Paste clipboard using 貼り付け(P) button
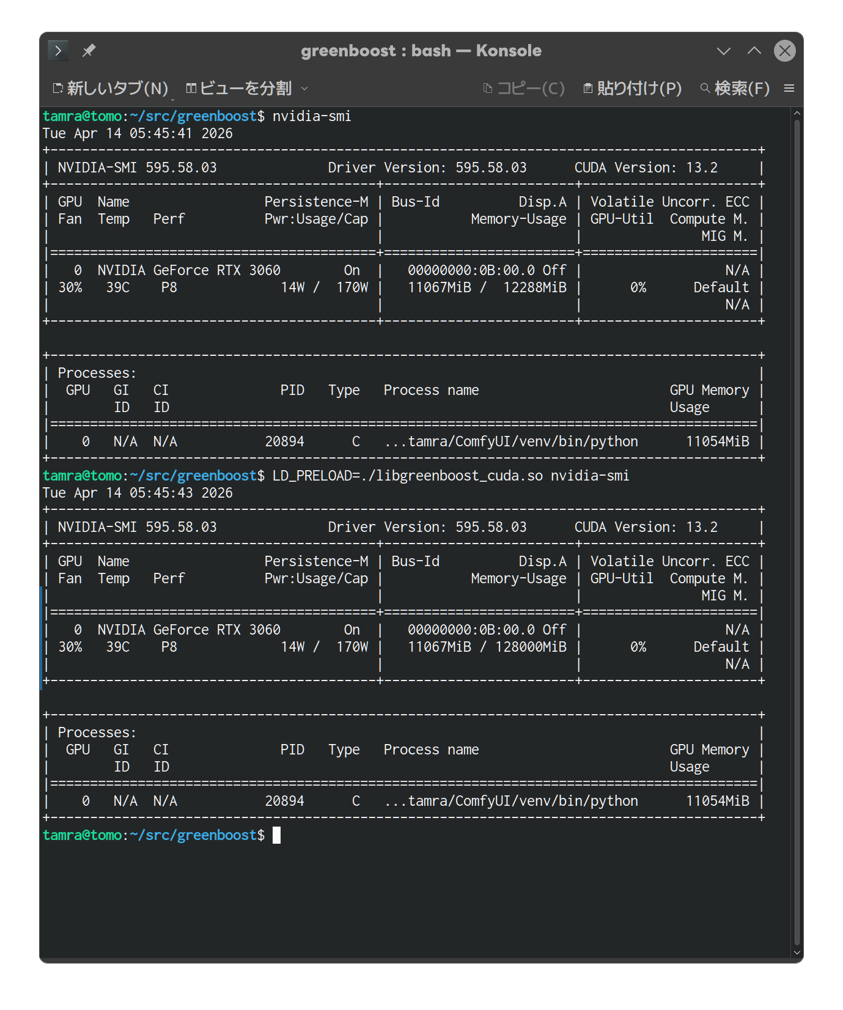The height and width of the screenshot is (1010, 843). (632, 89)
